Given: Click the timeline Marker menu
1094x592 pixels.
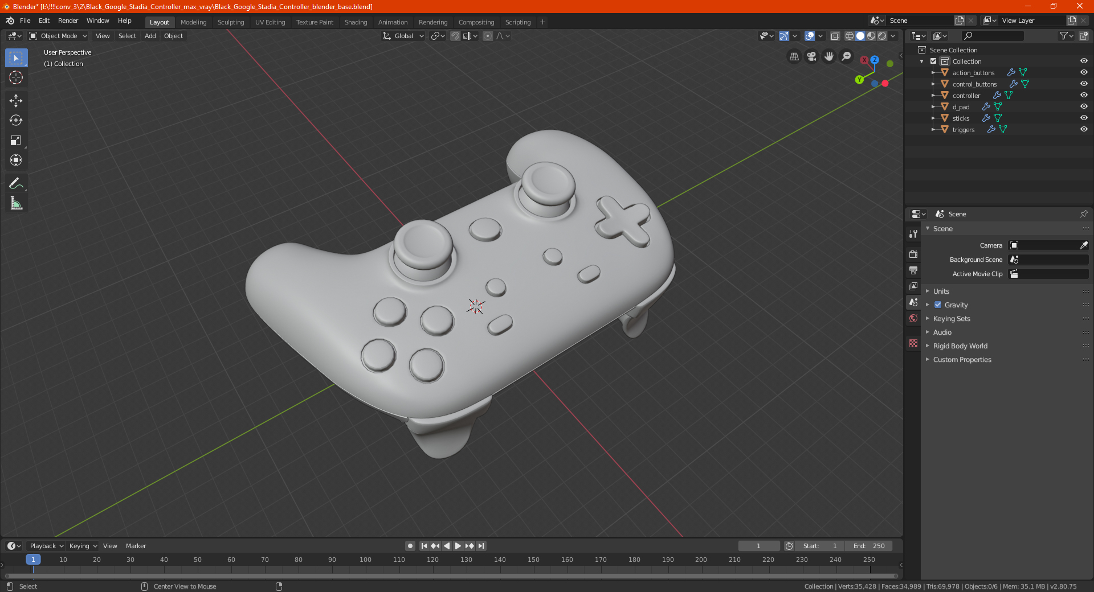Looking at the screenshot, I should 136,546.
